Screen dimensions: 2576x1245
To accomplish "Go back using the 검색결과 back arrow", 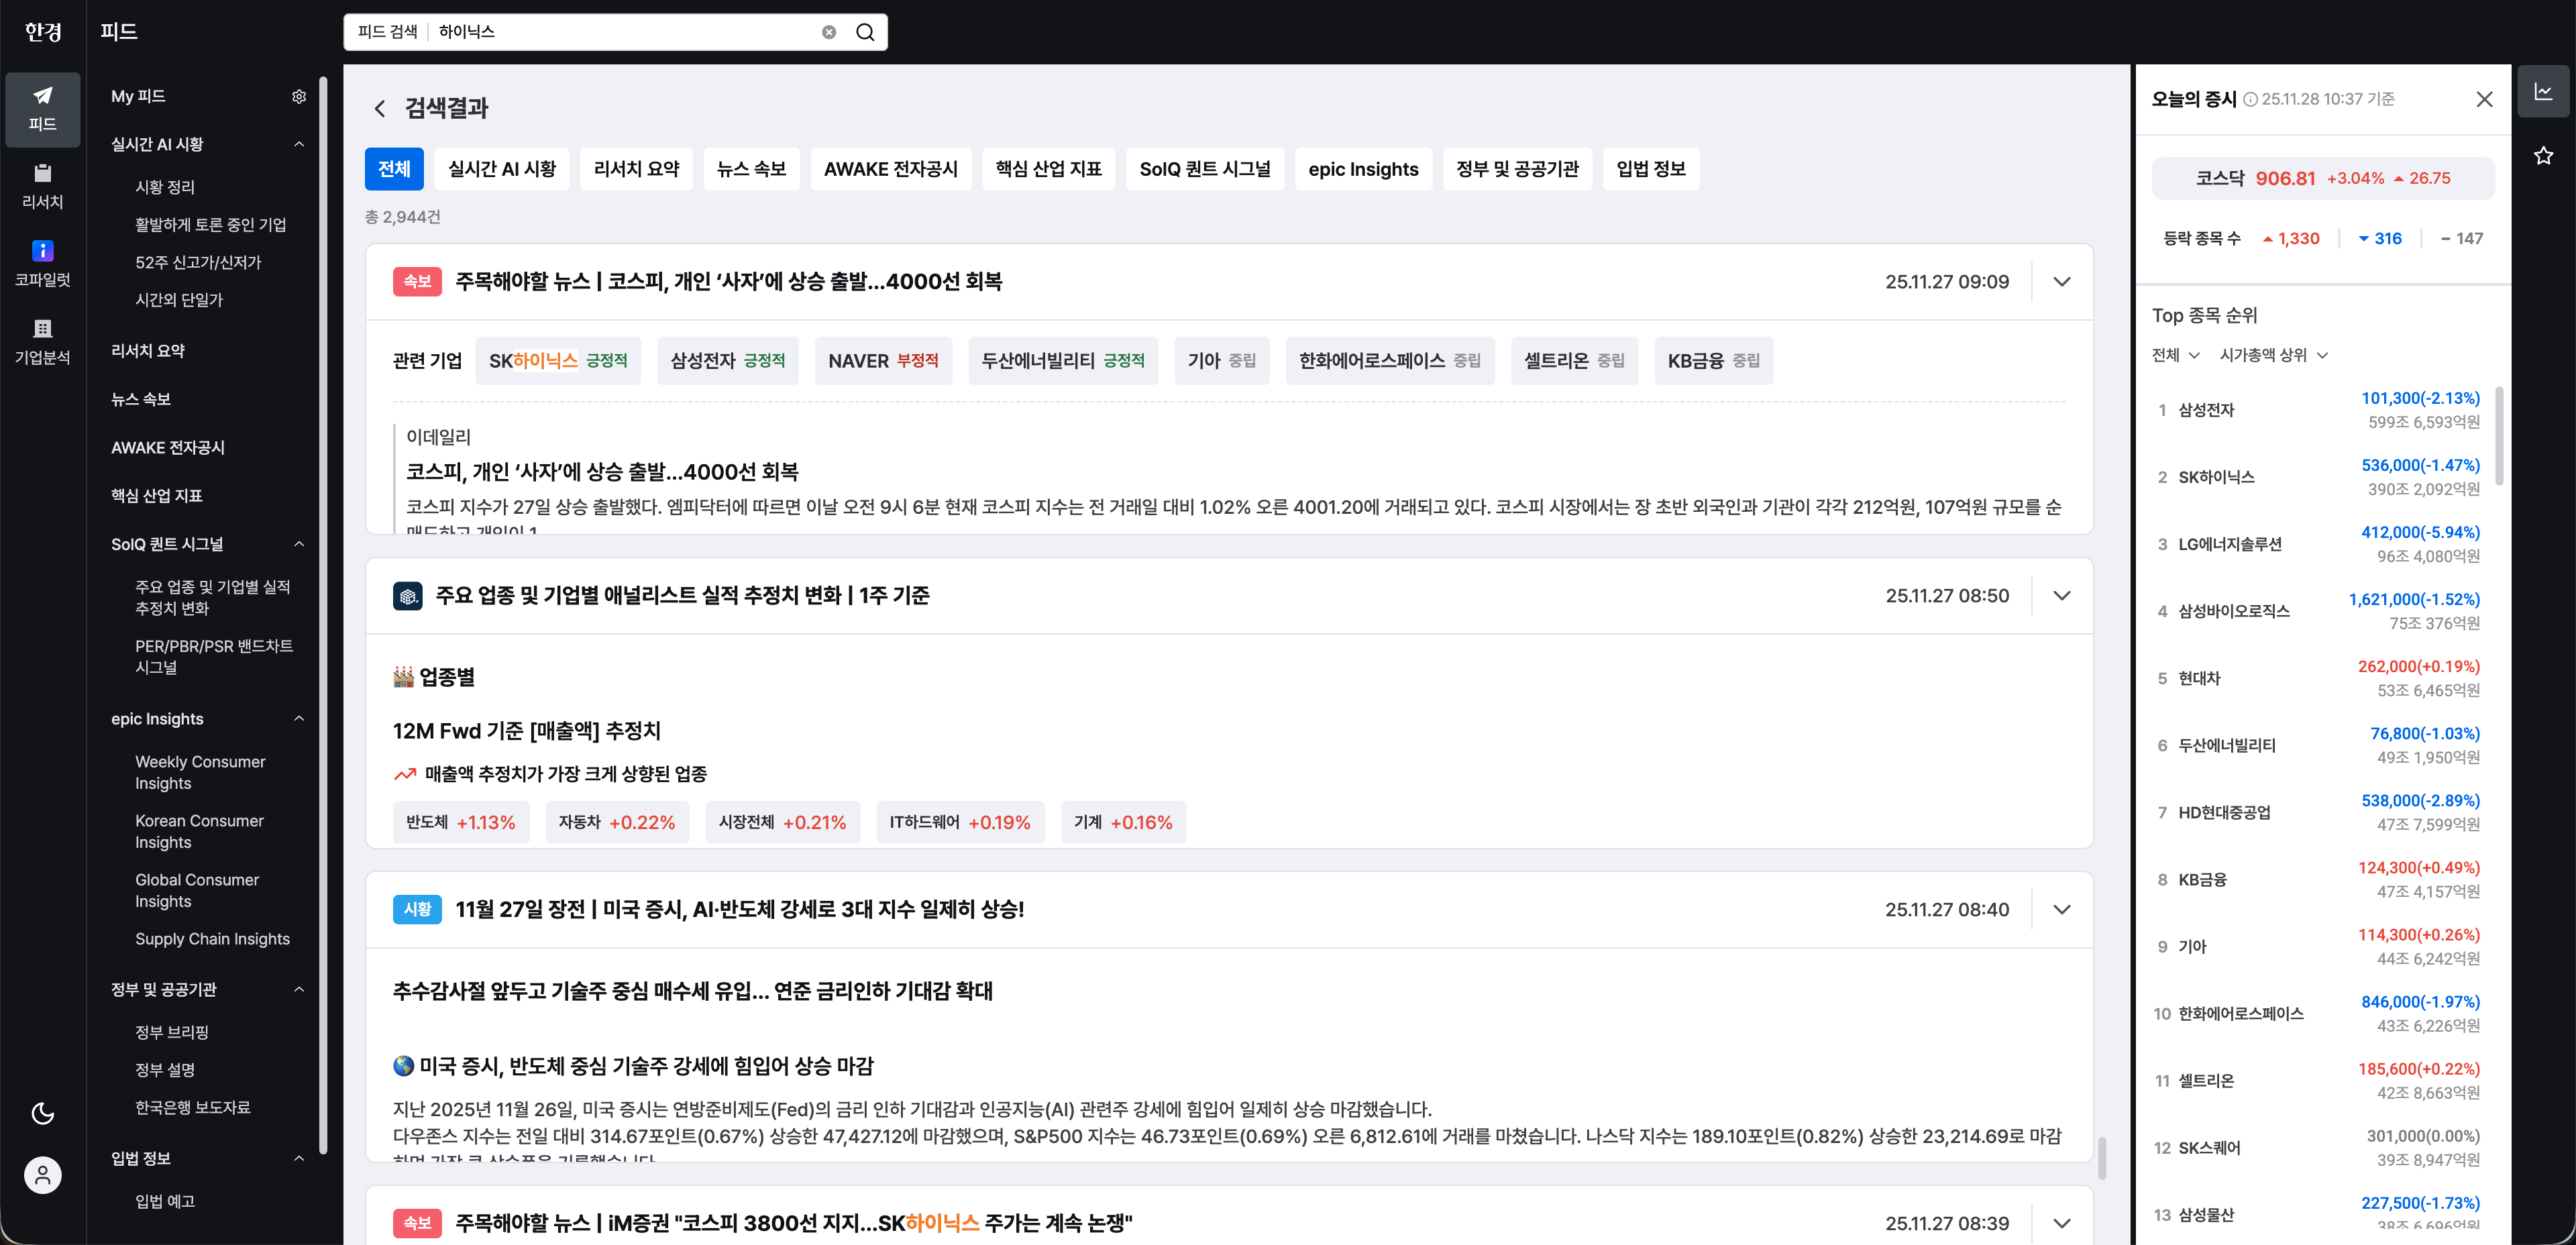I will click(380, 107).
